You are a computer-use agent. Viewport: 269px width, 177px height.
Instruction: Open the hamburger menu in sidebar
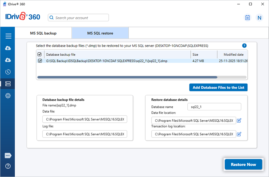[8, 36]
